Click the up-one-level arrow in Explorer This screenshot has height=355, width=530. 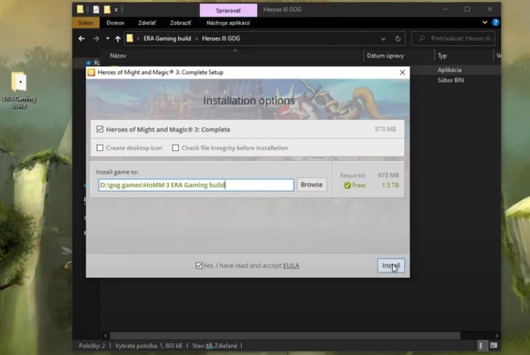[117, 38]
